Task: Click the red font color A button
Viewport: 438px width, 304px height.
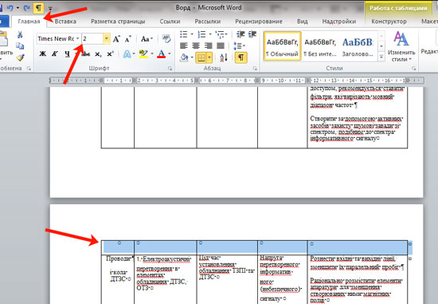Action: pos(161,53)
